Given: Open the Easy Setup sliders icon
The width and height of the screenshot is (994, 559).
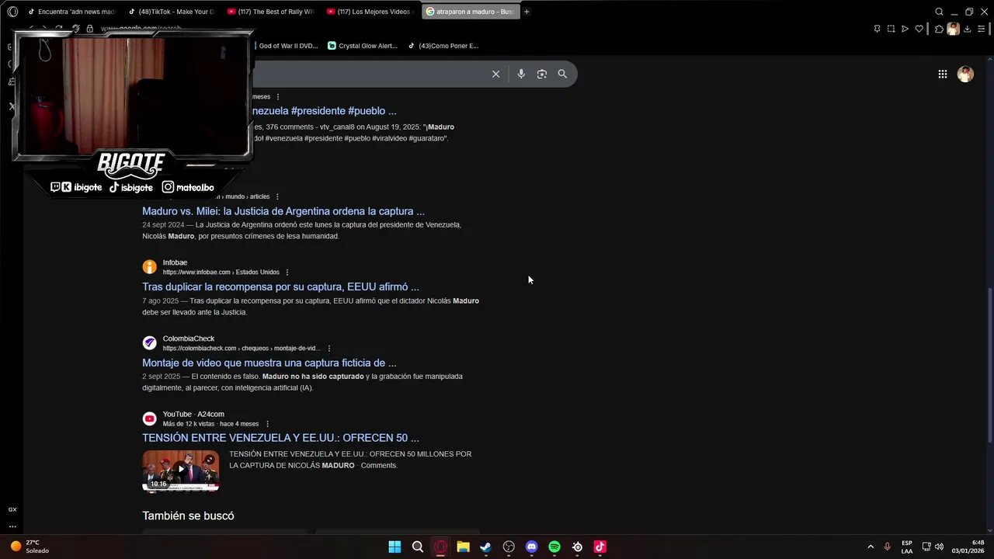Looking at the screenshot, I should pos(981,29).
